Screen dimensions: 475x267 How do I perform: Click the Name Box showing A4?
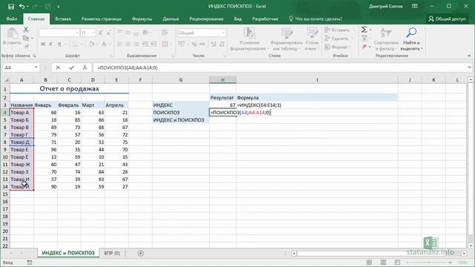(18, 67)
